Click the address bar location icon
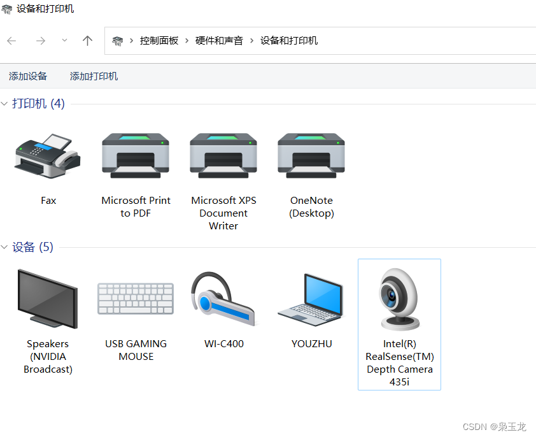This screenshot has width=536, height=437. (118, 41)
